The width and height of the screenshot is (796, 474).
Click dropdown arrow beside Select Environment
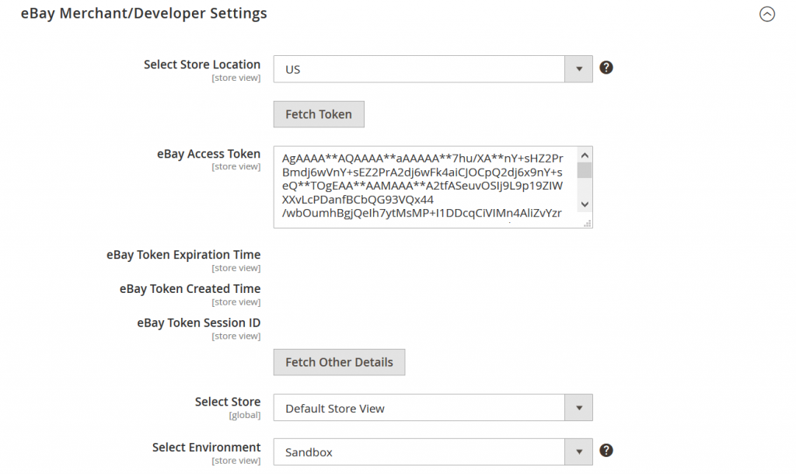[x=578, y=451]
